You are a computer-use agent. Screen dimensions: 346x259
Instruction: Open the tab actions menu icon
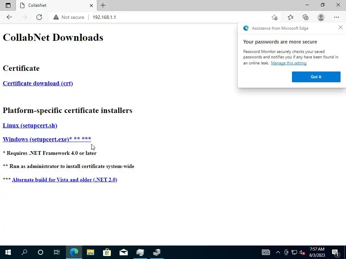[x=8, y=5]
